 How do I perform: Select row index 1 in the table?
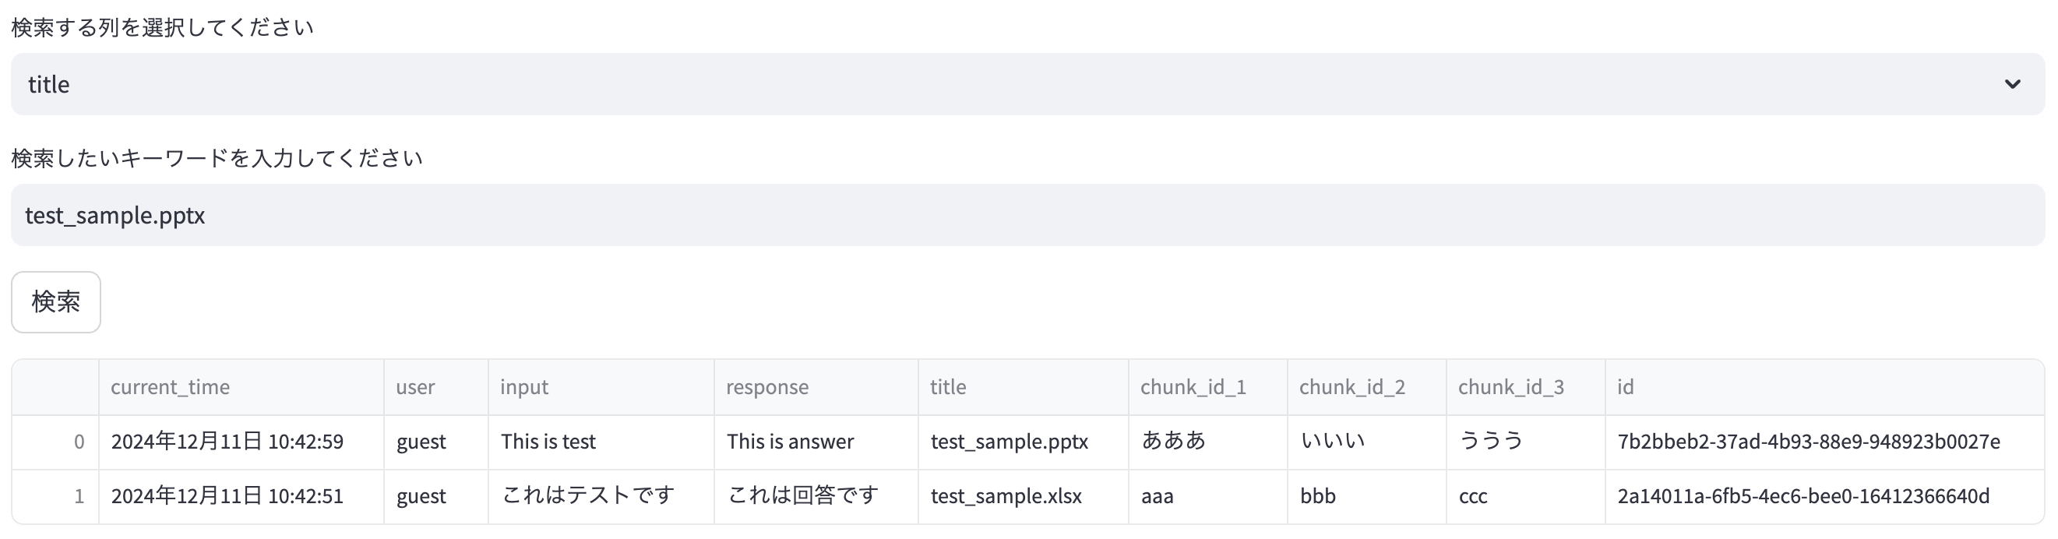[56, 496]
